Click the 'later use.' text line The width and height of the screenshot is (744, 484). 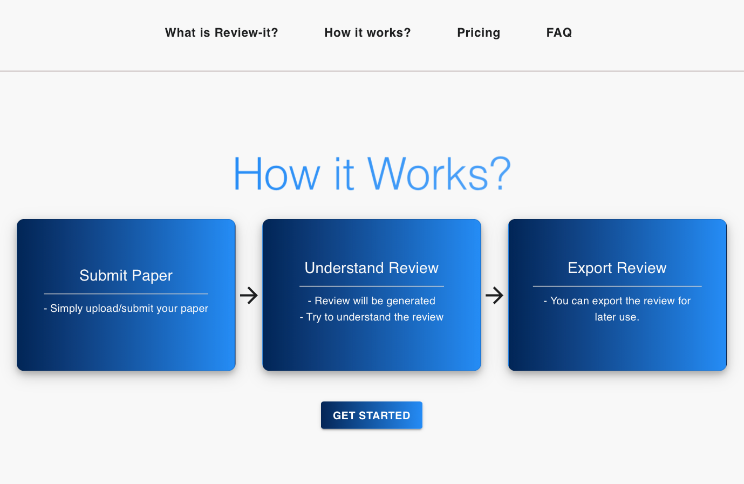pos(617,317)
